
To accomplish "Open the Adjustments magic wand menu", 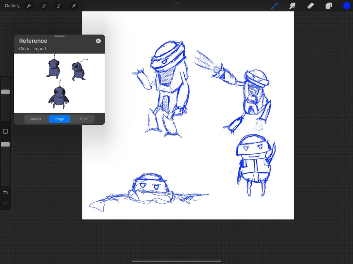I will (x=44, y=6).
